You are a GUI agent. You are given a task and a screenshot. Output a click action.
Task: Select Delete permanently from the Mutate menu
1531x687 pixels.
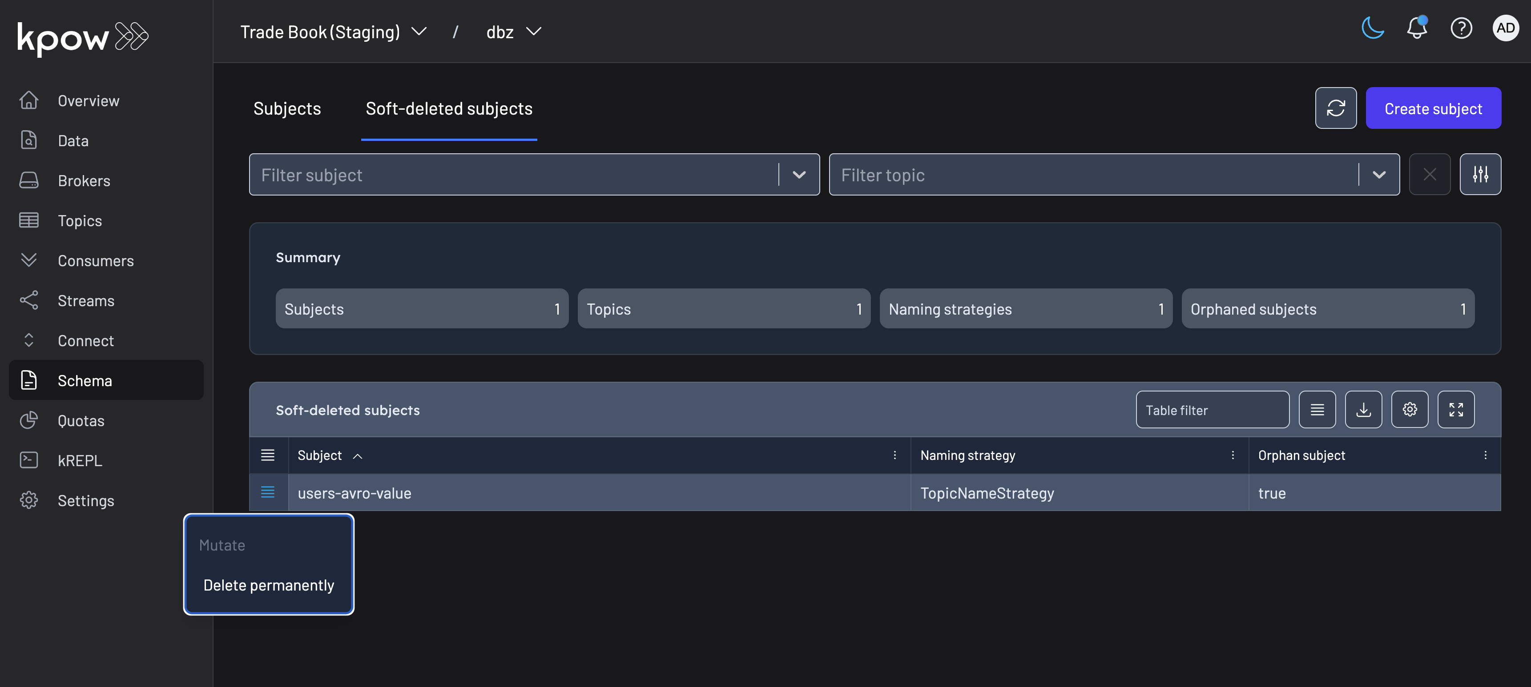pos(269,585)
